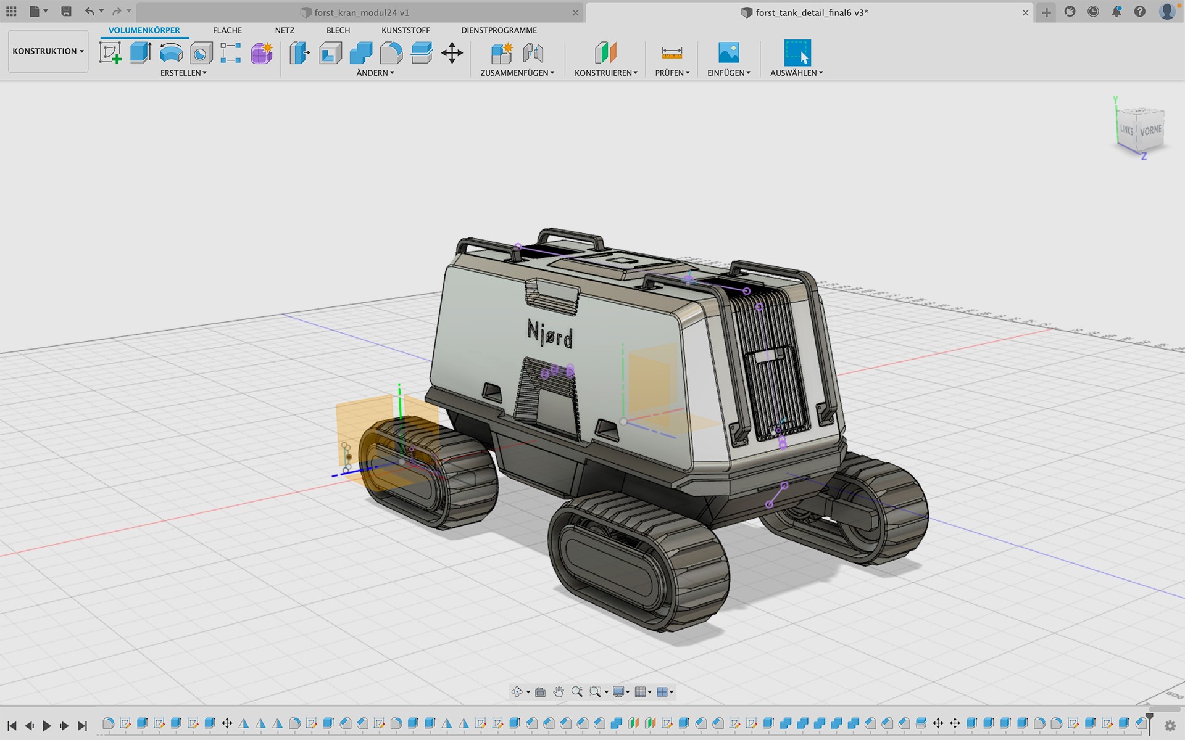This screenshot has height=740, width=1185.
Task: Show the data panel grid icon
Action: (x=11, y=11)
